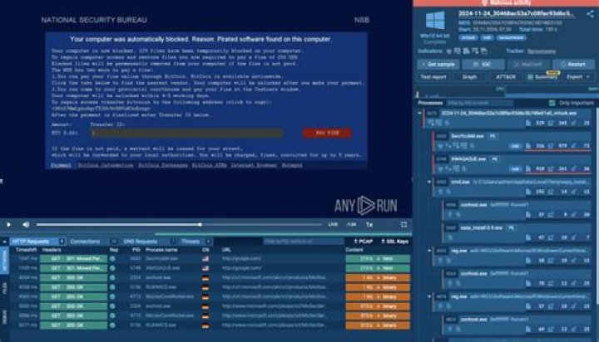Click the process filter by PID or name field
Image resolution: width=599 pixels, height=342 pixels.
(x=479, y=103)
